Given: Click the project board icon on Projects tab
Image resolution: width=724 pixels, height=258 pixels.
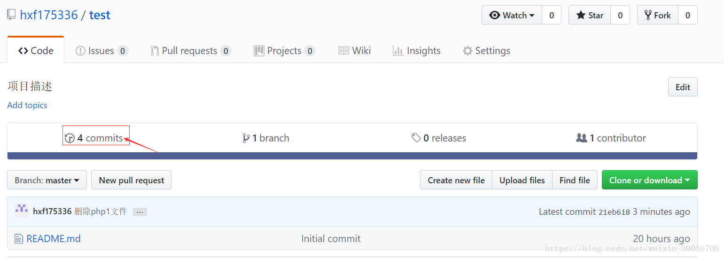Looking at the screenshot, I should 259,51.
